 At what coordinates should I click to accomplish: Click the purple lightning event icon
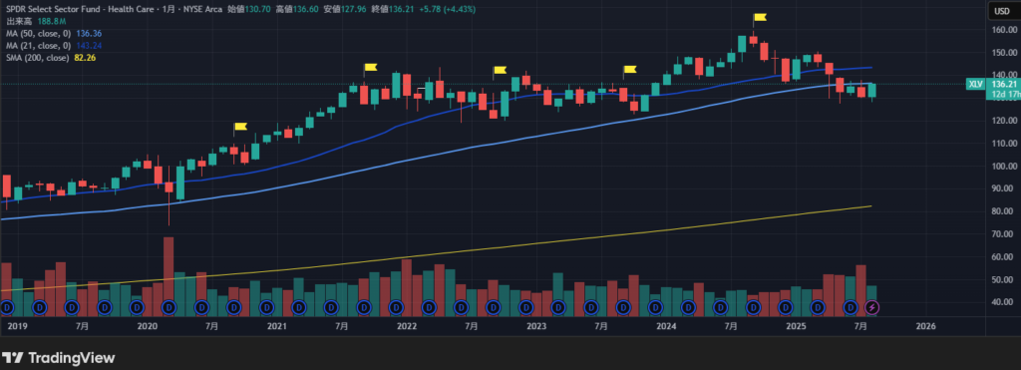[x=872, y=306]
